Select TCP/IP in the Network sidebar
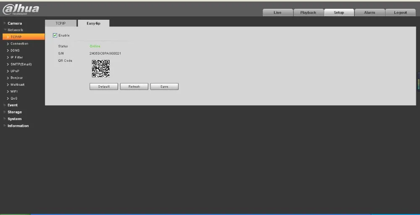The image size is (420, 215). [24, 37]
